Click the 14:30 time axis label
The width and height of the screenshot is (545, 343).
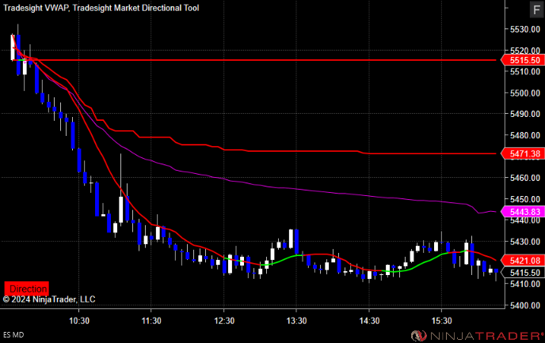[369, 320]
